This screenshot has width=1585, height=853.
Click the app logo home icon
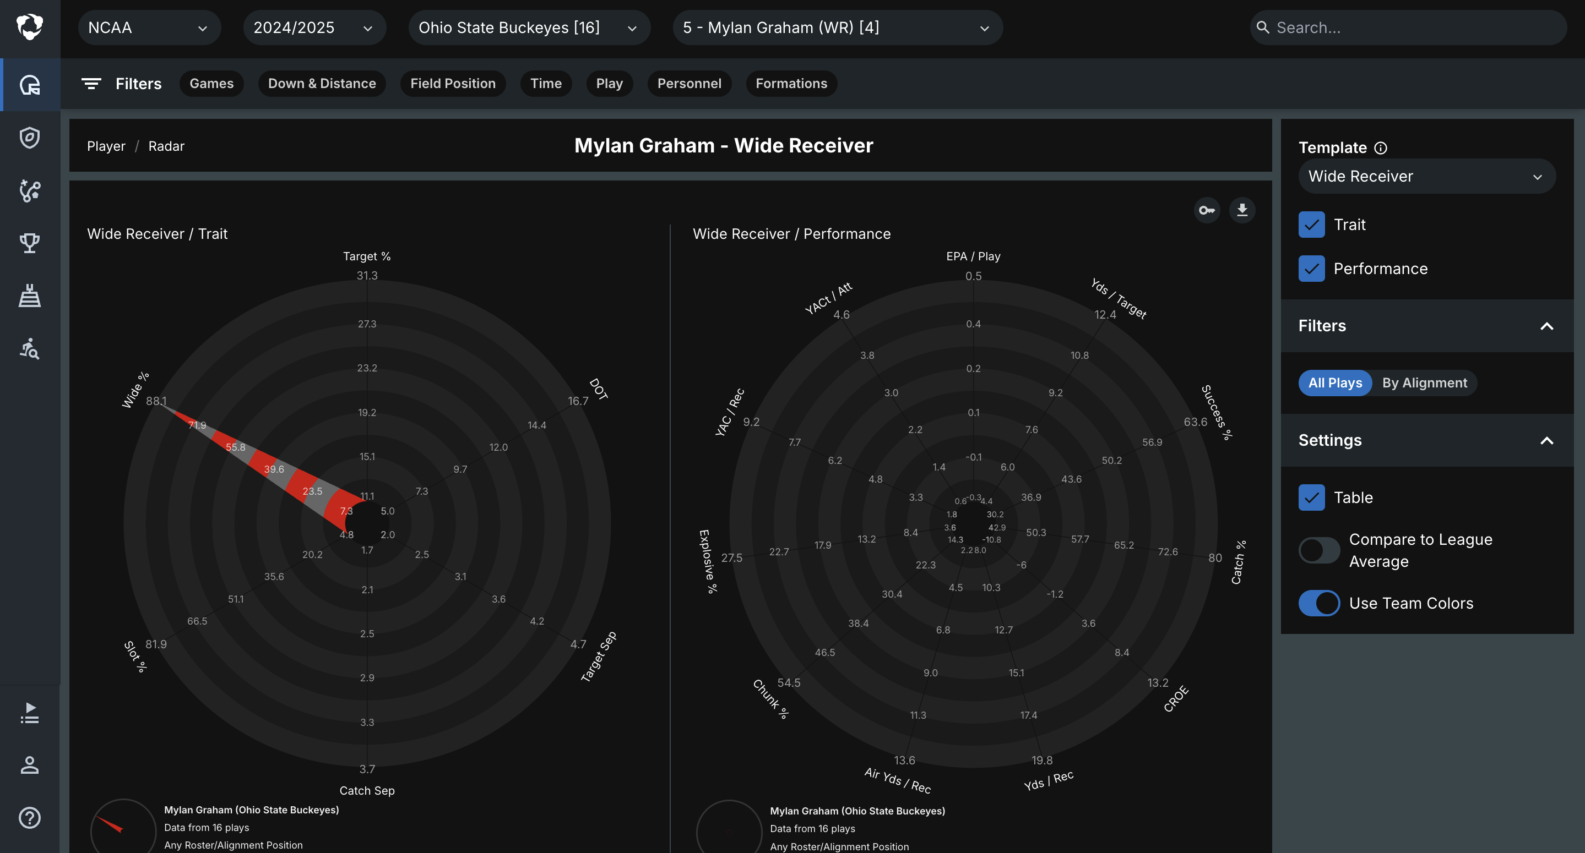pyautogui.click(x=30, y=27)
